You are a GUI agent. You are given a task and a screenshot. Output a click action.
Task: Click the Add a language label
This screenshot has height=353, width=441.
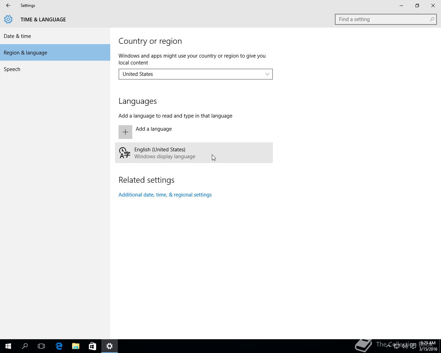[x=154, y=129]
